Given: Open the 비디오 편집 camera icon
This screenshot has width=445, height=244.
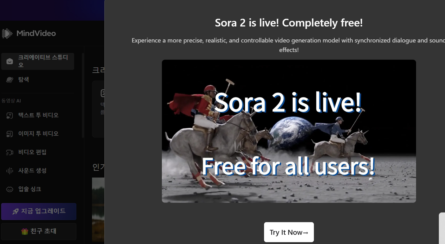Looking at the screenshot, I should [10, 152].
